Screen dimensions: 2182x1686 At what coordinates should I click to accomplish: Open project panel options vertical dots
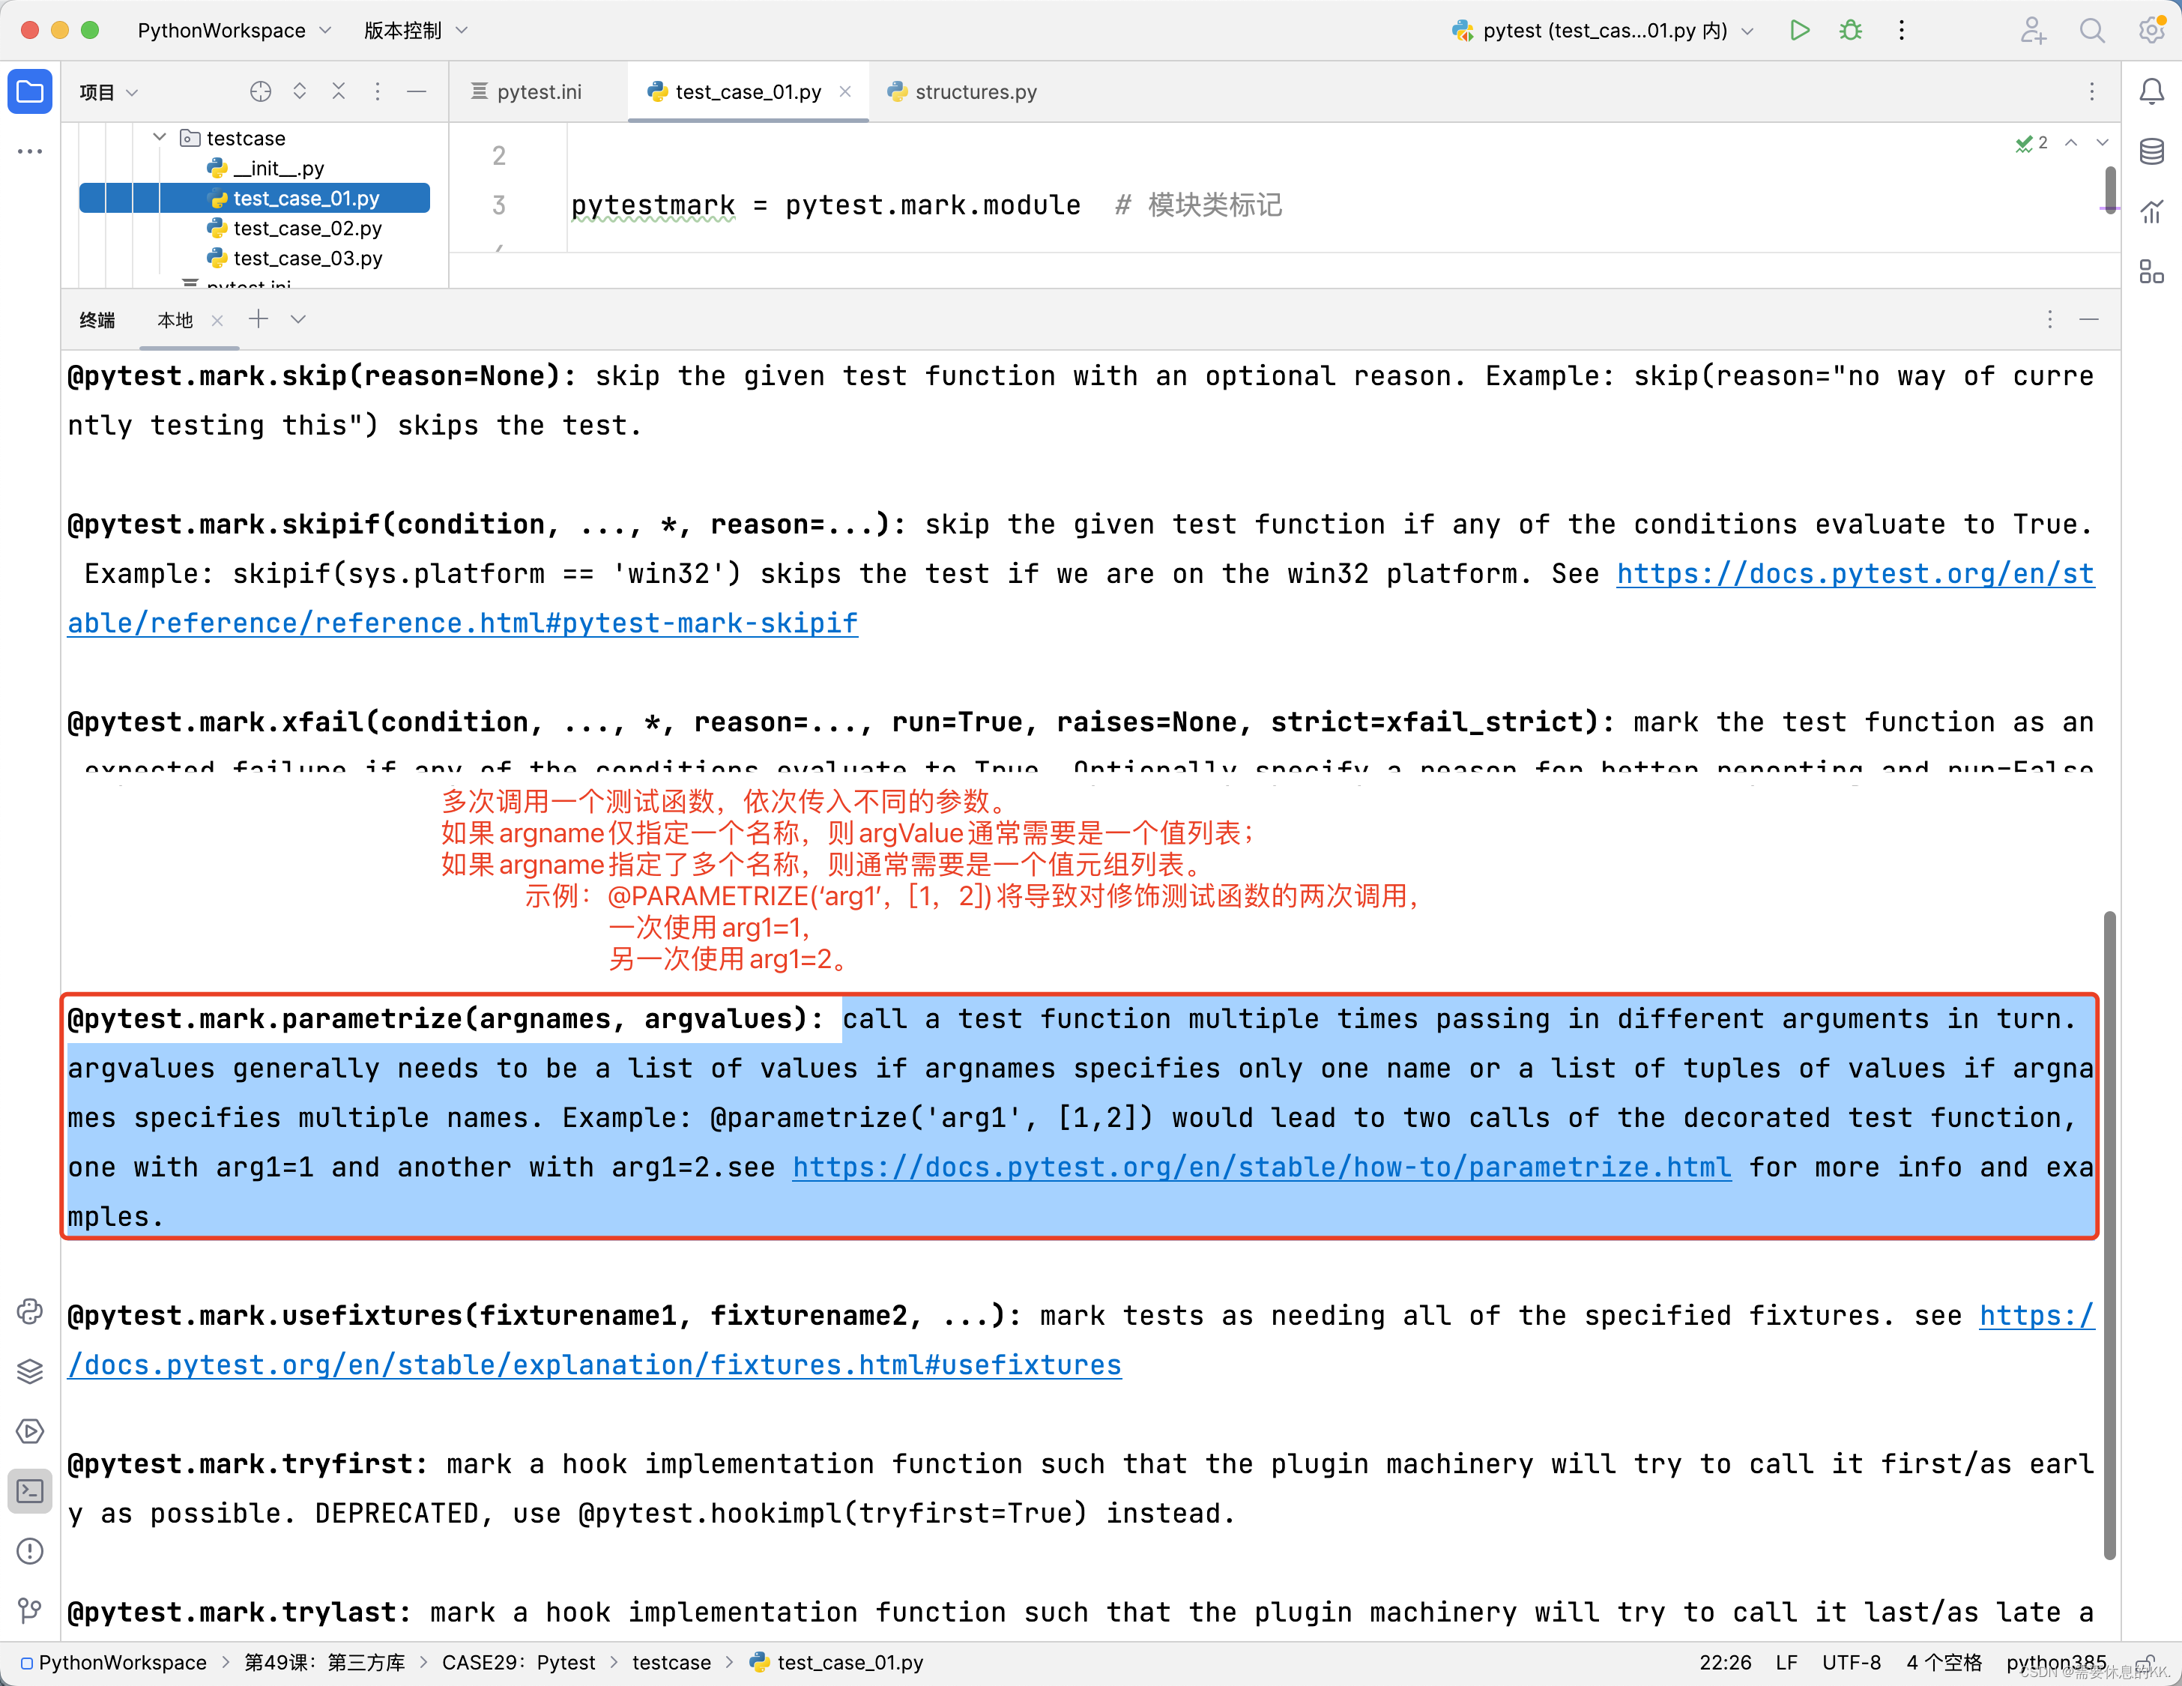point(378,92)
